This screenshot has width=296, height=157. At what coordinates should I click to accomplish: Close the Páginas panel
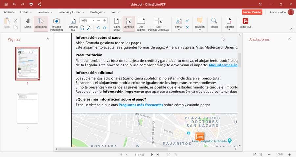(x=48, y=39)
